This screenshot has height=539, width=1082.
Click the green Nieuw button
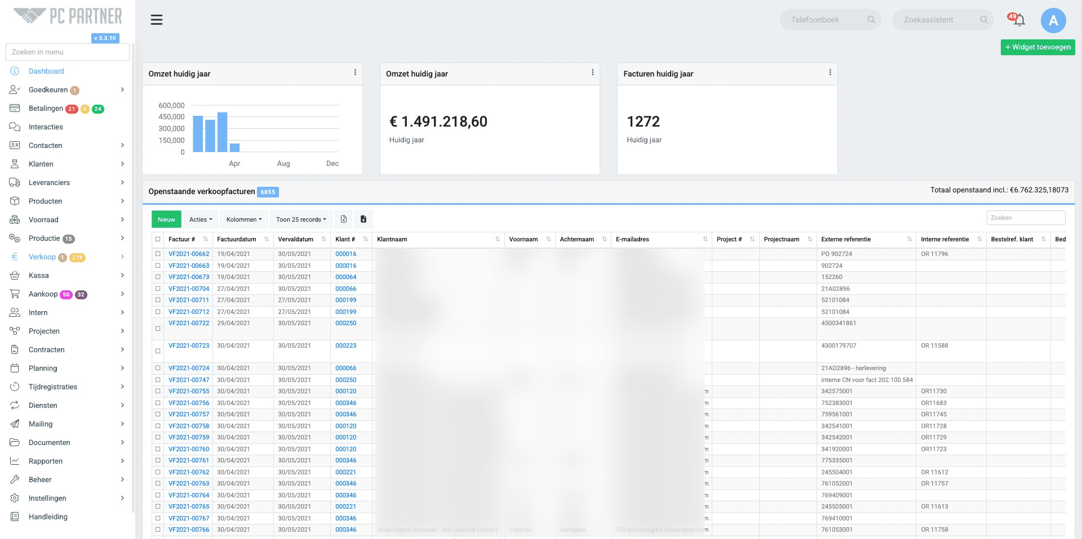pyautogui.click(x=166, y=219)
